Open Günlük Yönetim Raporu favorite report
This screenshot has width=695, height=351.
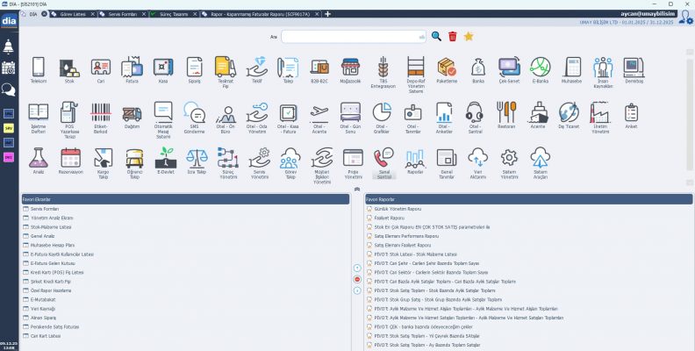398,209
